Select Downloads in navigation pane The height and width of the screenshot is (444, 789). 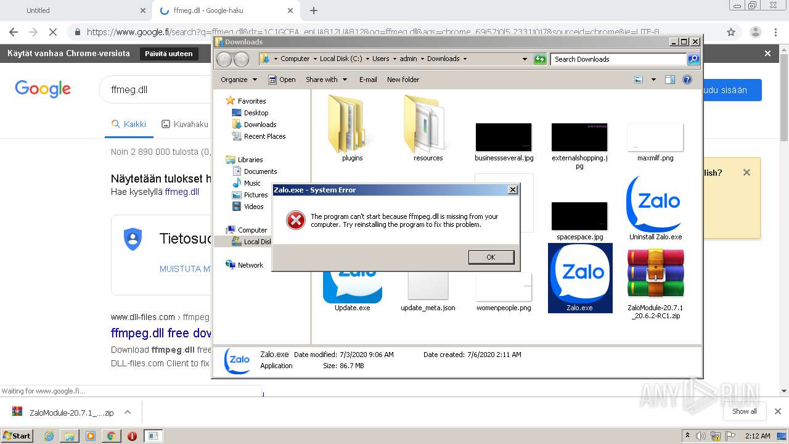[x=254, y=125]
